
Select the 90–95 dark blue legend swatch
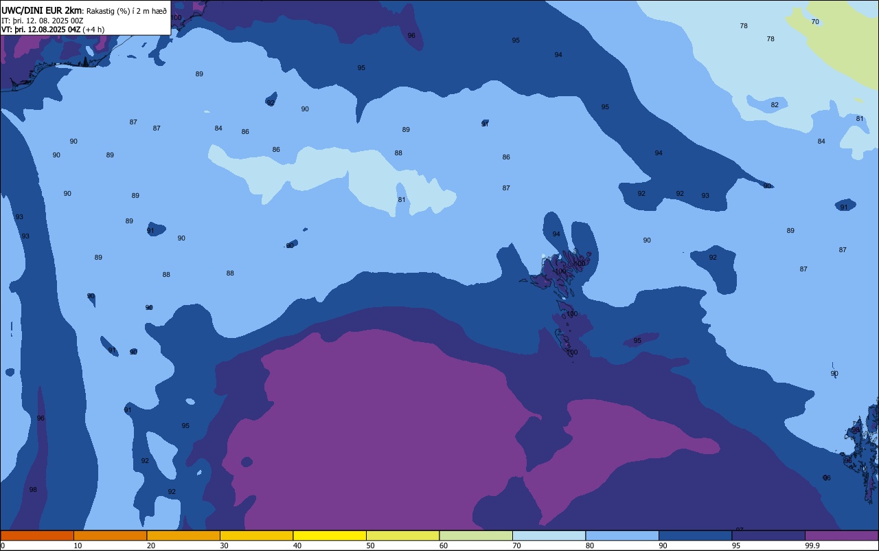[x=695, y=535]
